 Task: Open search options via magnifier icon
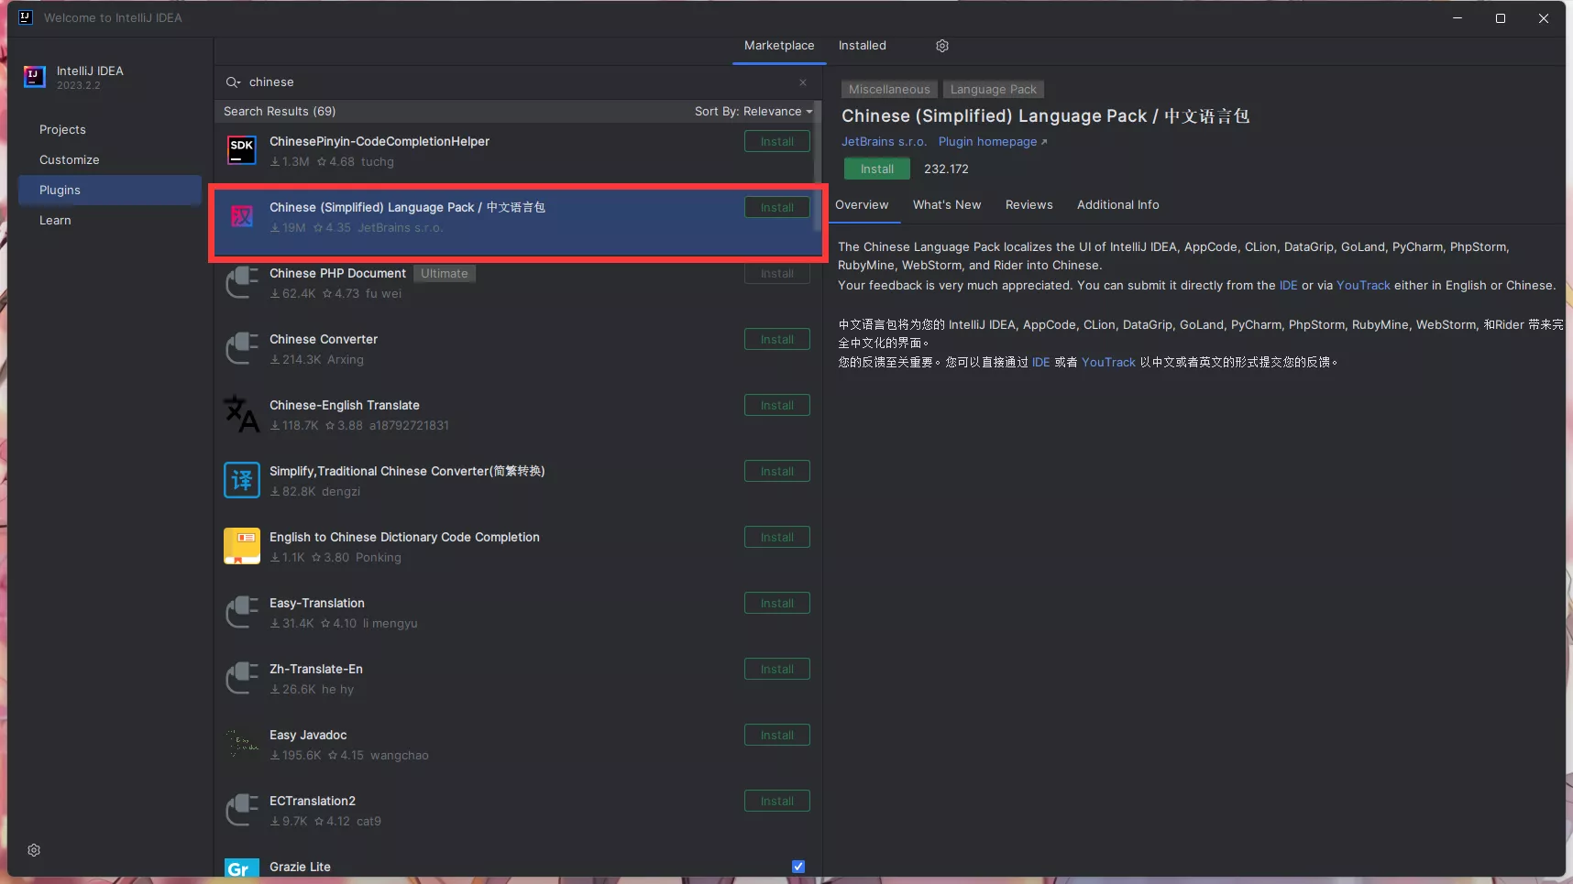(x=233, y=82)
